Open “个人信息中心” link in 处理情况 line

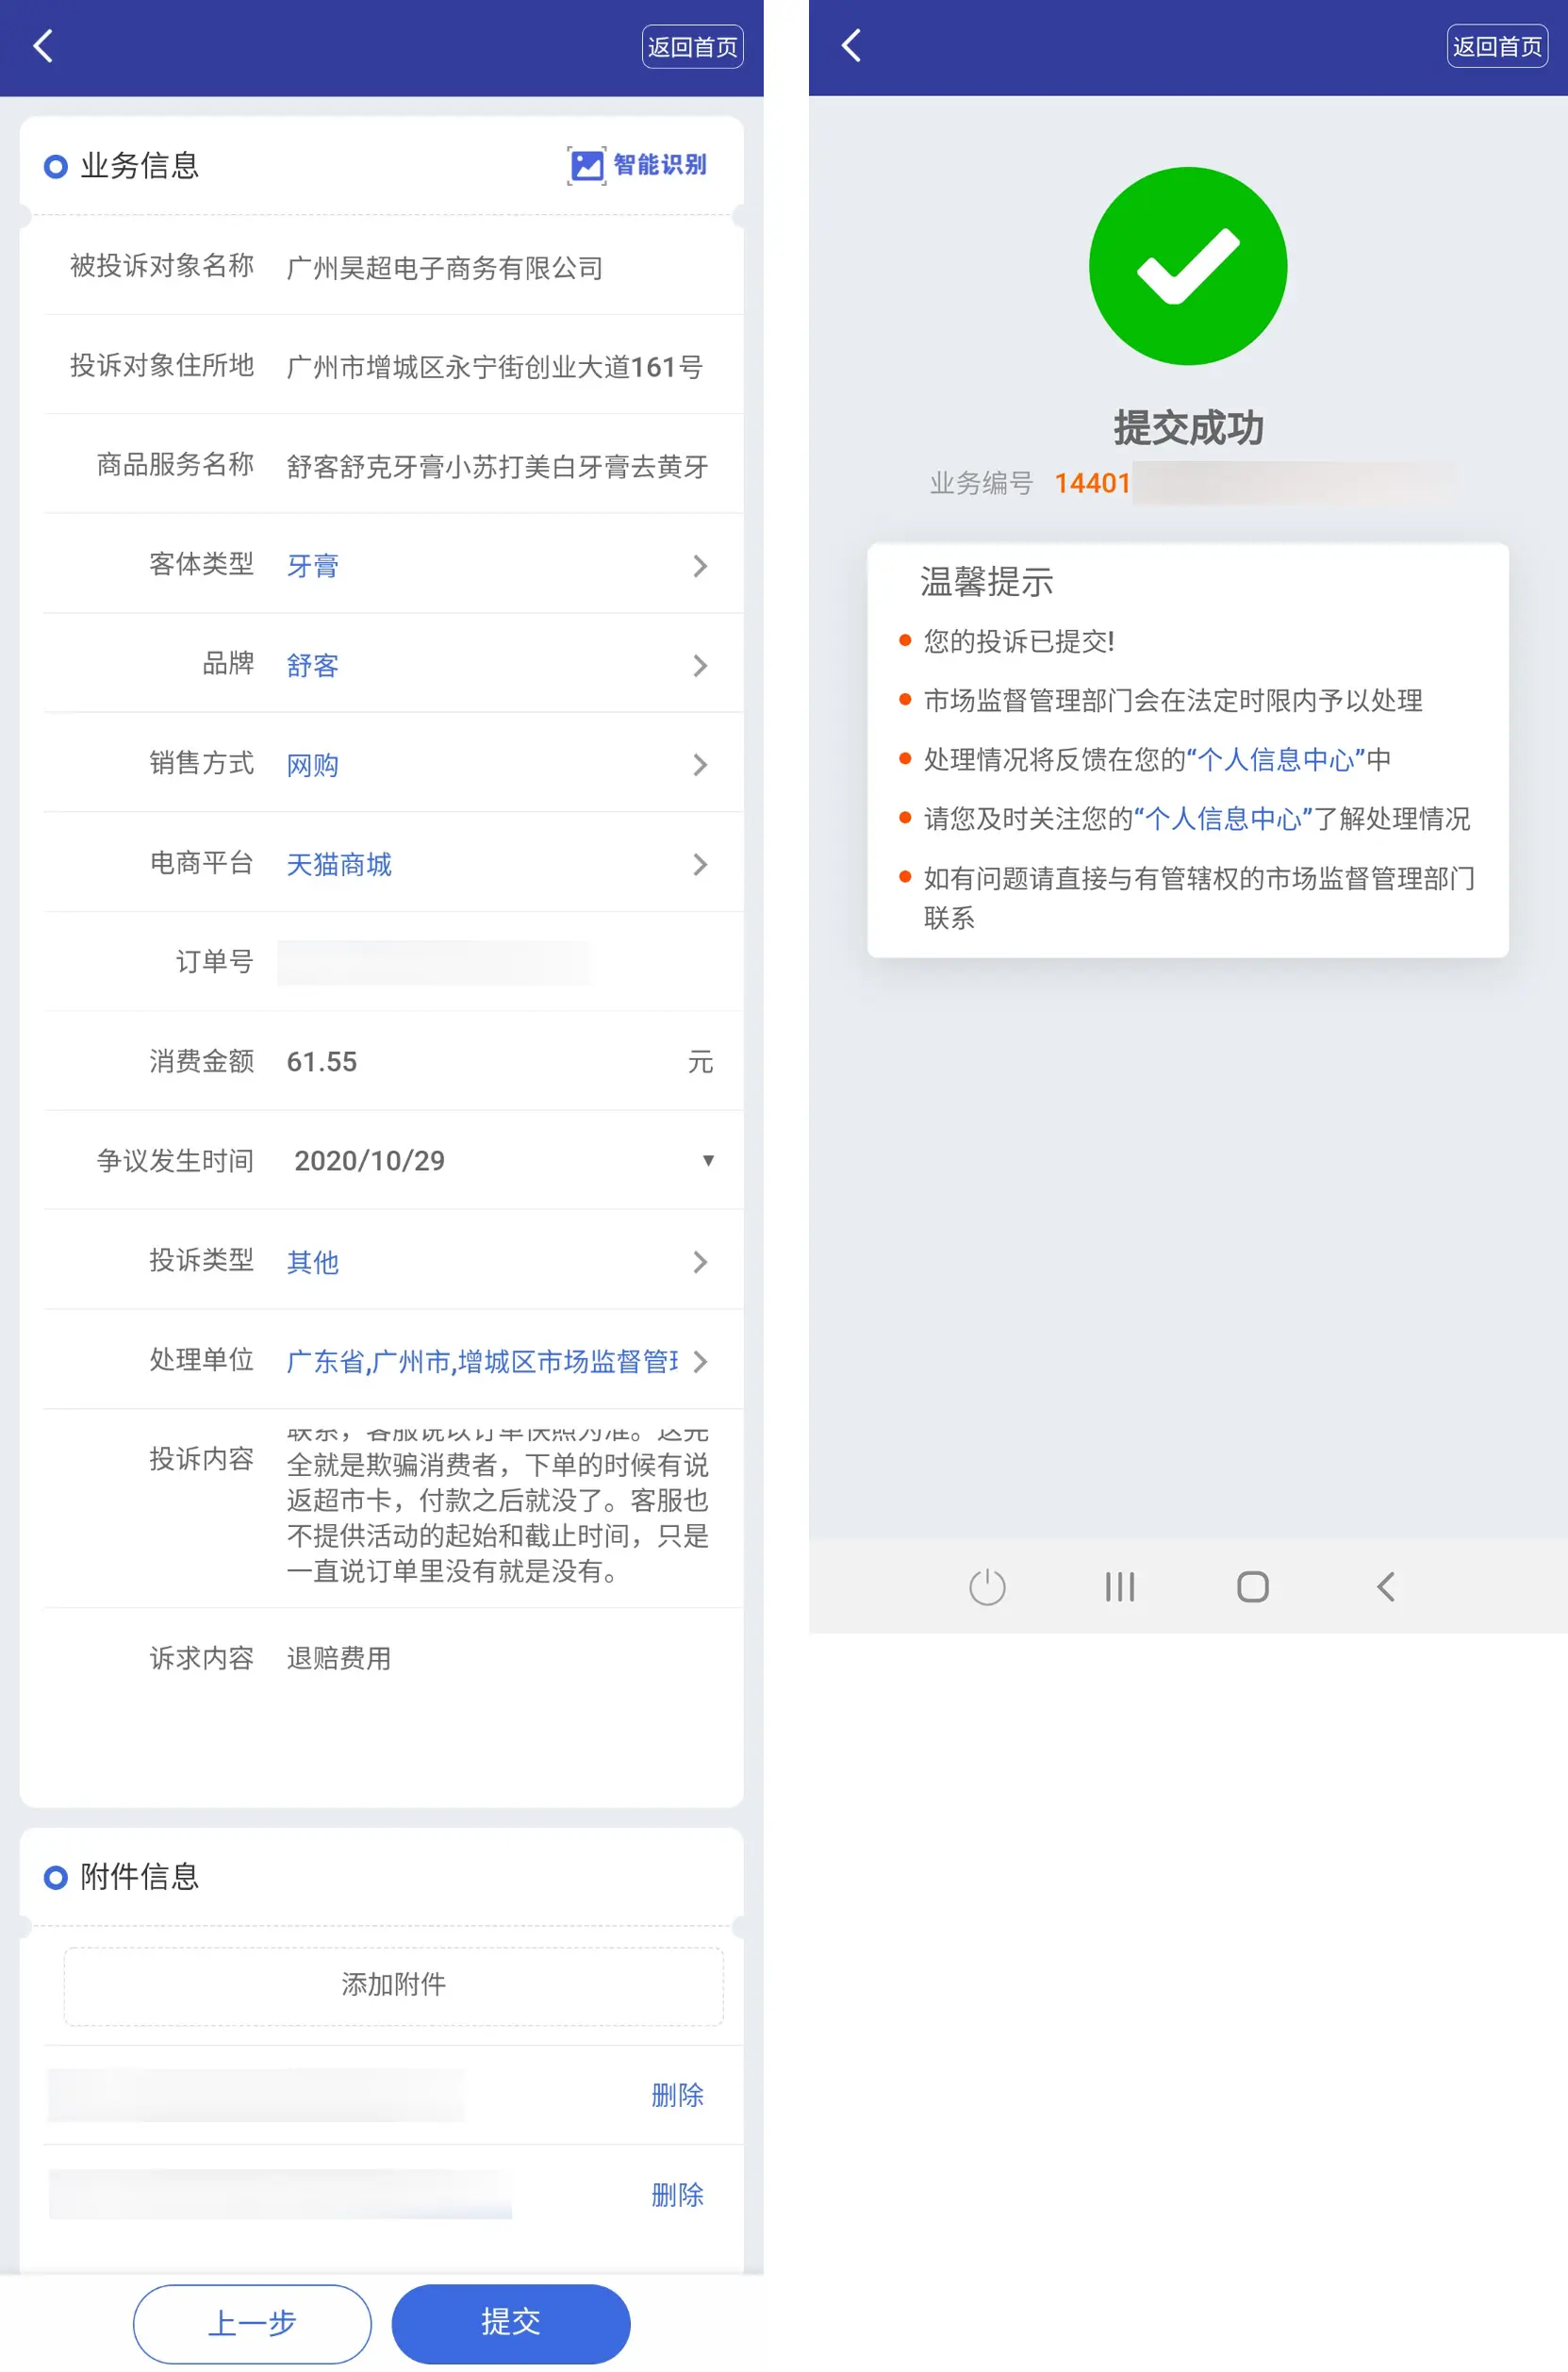(1275, 759)
